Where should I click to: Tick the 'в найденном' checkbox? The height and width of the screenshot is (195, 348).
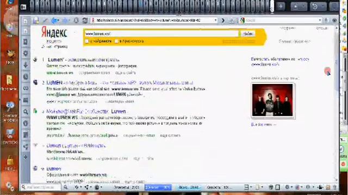click(x=87, y=41)
